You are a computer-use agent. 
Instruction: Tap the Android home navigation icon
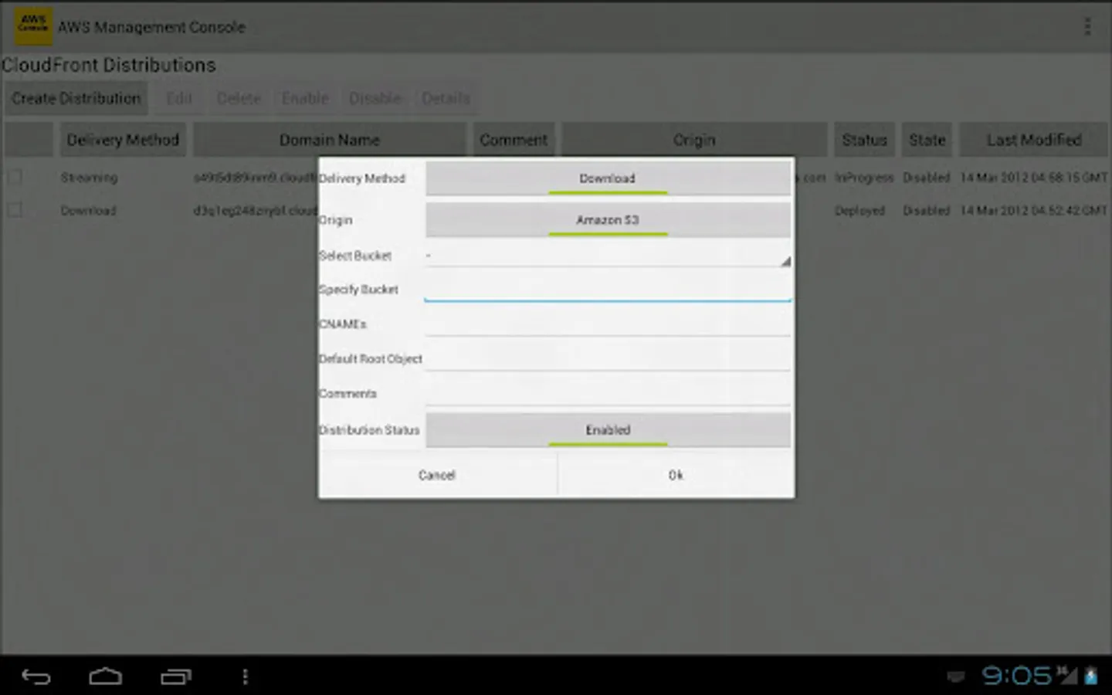point(106,676)
